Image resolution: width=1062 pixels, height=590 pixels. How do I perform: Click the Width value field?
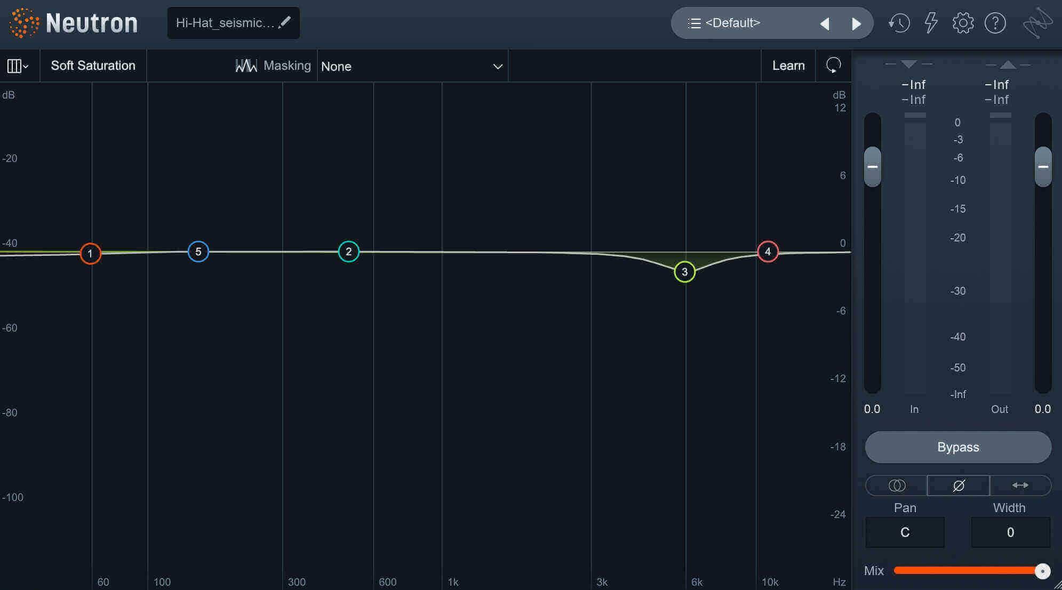(x=1010, y=532)
